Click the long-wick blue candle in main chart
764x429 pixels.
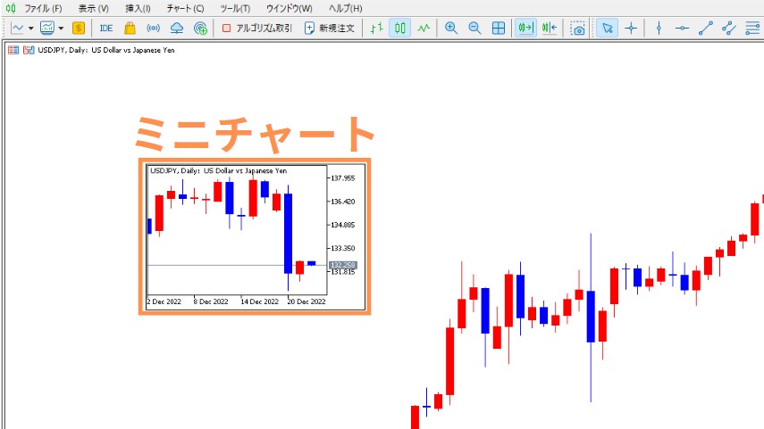[x=591, y=317]
